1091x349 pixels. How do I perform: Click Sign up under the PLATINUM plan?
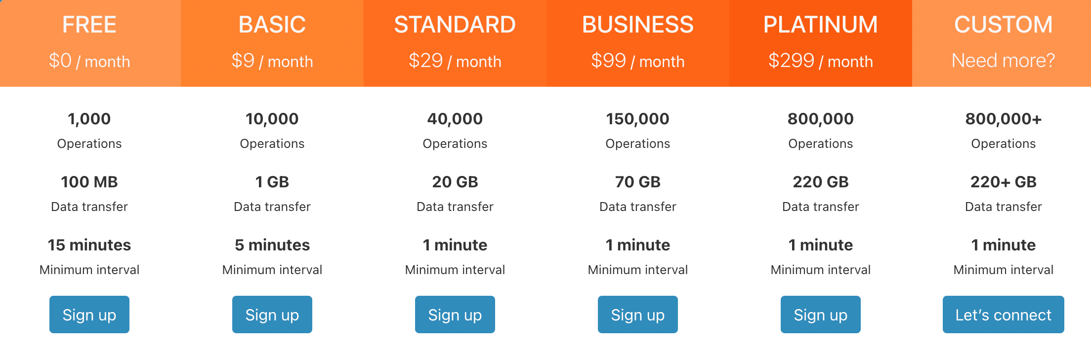tap(821, 314)
